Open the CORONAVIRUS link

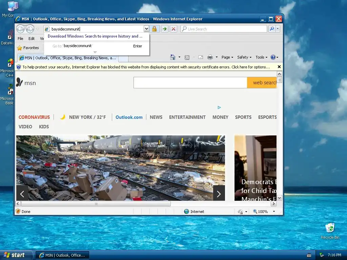click(x=34, y=117)
